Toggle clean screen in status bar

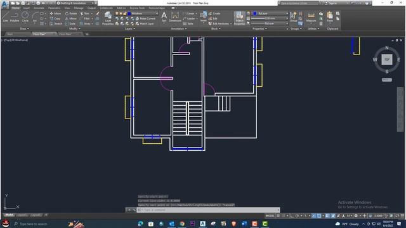click(x=397, y=215)
